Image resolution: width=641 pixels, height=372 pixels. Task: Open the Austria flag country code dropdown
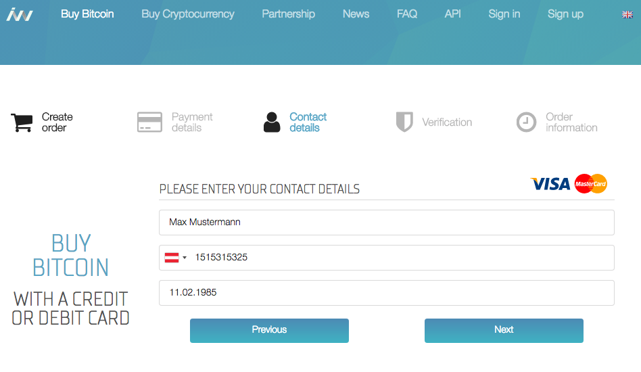[175, 258]
